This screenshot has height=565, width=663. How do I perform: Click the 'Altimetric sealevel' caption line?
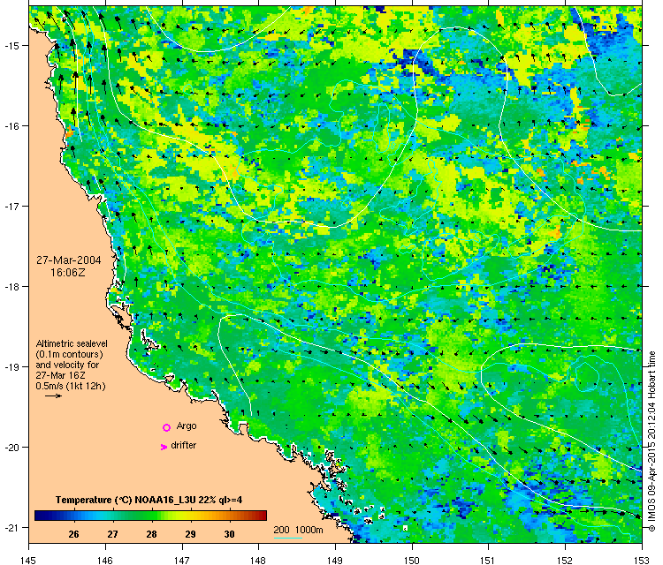pos(72,343)
